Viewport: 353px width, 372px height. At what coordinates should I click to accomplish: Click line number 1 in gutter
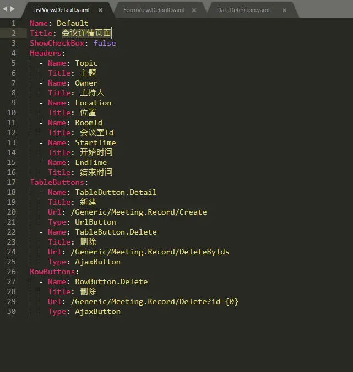click(x=14, y=23)
